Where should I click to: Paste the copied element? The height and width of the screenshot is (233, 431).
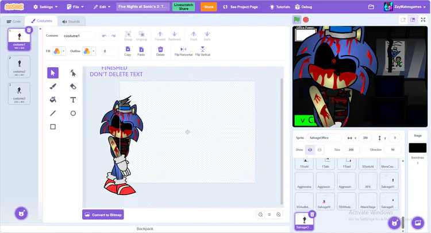point(141,51)
